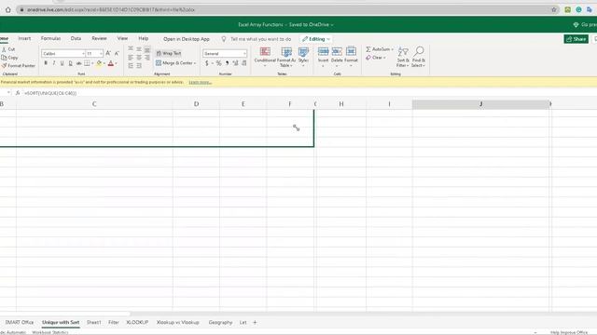Open Workbook Statistics in status bar
Viewport: 597px width, 335px height.
coord(49,332)
